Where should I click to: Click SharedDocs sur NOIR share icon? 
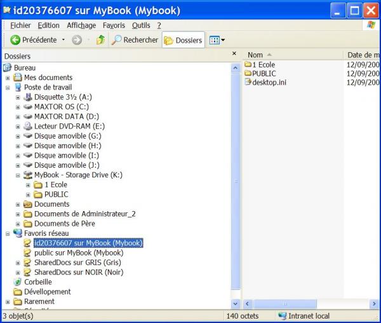point(27,272)
